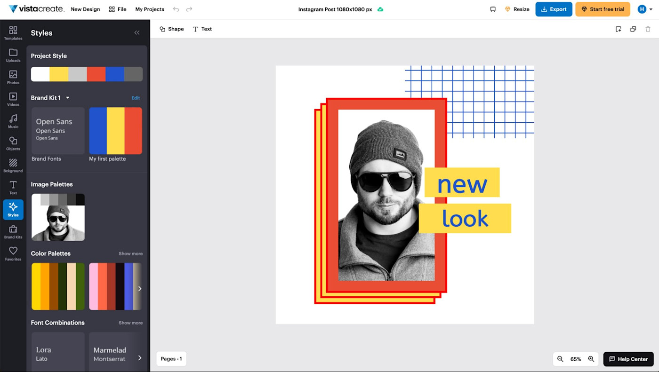The image size is (659, 372).
Task: Open the Music panel
Action: click(13, 121)
